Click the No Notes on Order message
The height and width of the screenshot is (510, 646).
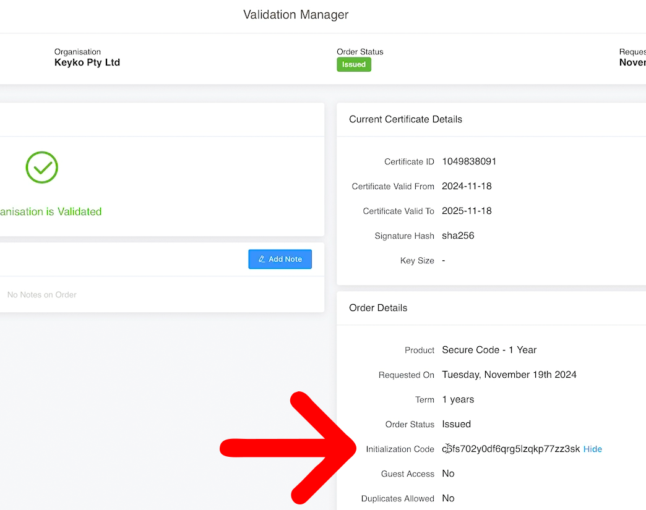point(41,295)
